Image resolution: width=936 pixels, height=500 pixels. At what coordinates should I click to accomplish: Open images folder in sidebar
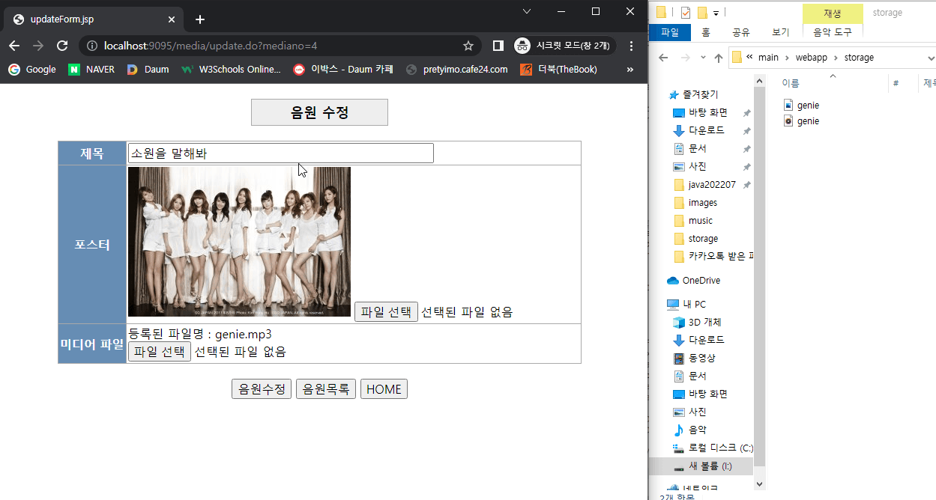(695, 202)
